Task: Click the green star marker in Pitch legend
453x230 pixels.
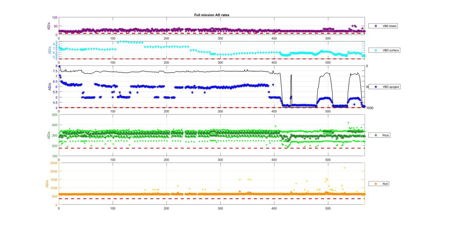Action: [x=376, y=135]
